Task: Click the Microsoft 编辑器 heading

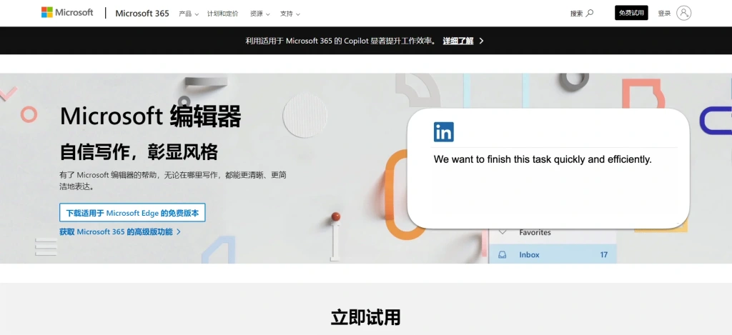Action: [150, 116]
